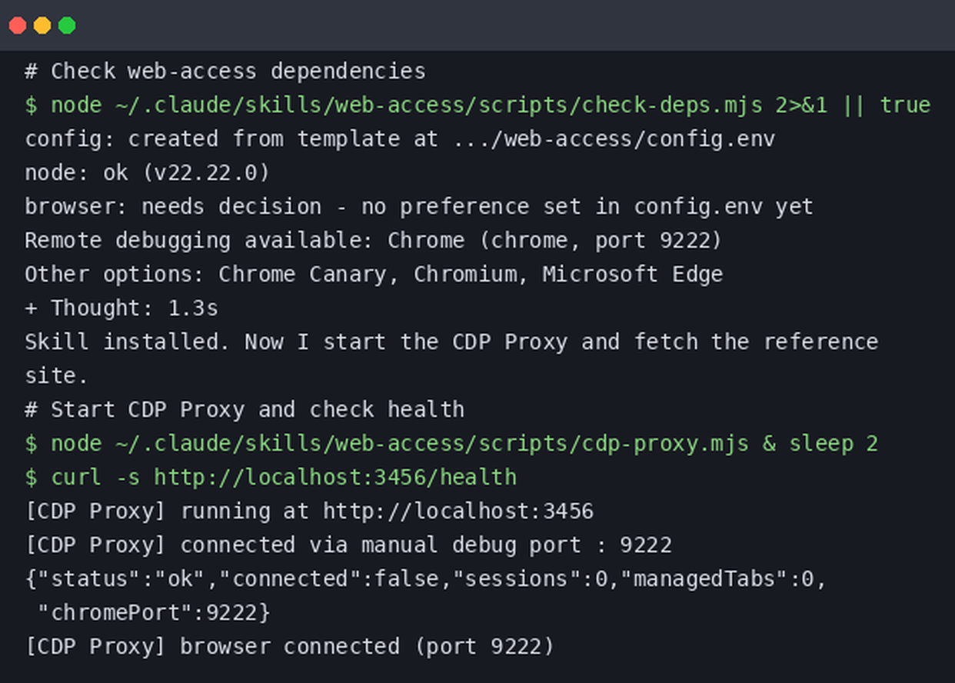This screenshot has height=683, width=955.
Task: Click the 'Skill installed' message text
Action: coord(451,358)
